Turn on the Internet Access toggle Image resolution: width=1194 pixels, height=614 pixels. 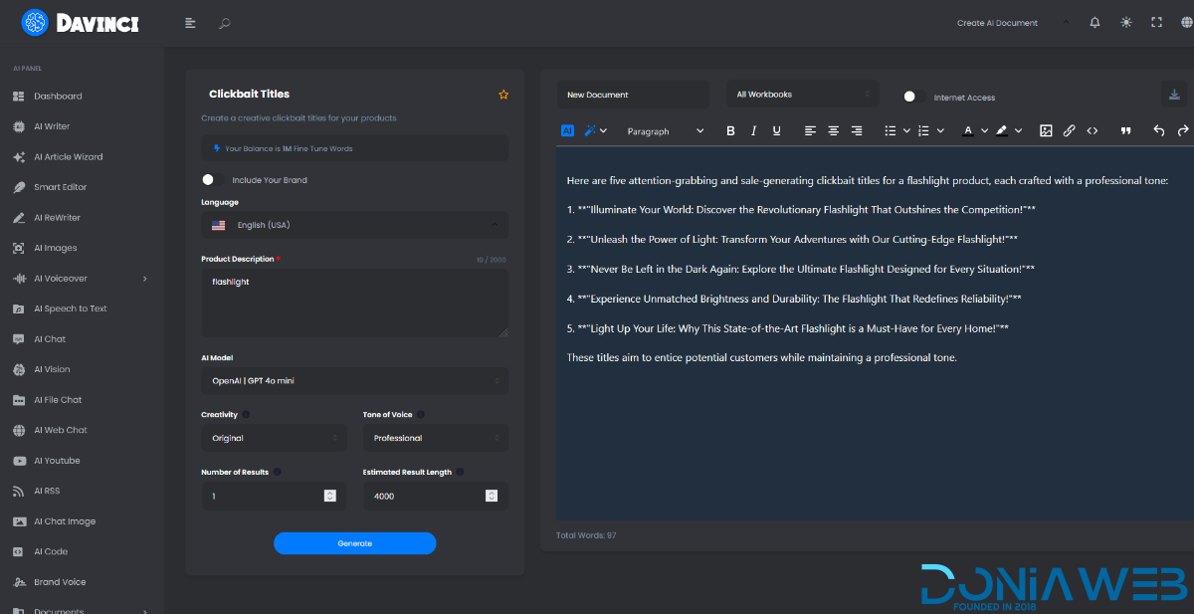pos(911,97)
